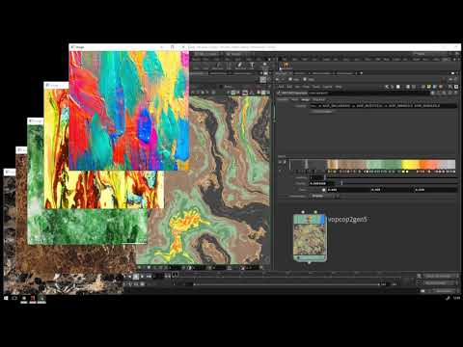The image size is (463, 347).
Task: Click the vopcop2gen5 node name label
Action: pyautogui.click(x=347, y=220)
